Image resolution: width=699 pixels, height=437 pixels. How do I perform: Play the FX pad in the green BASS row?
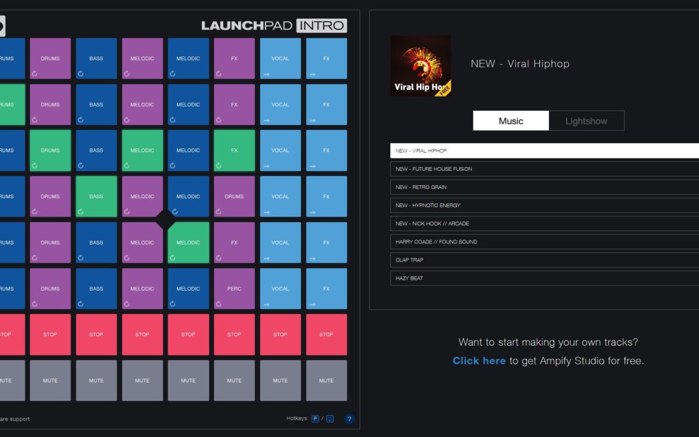(326, 197)
